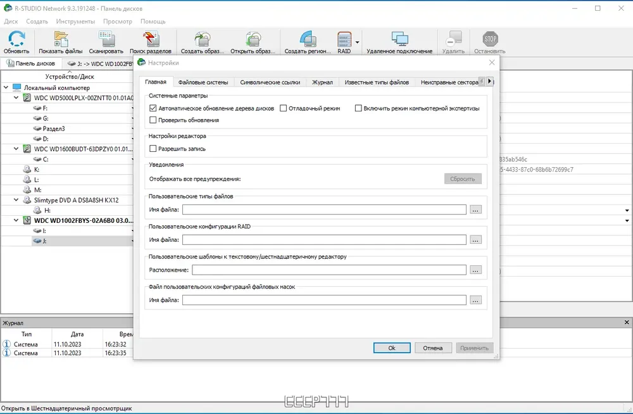Click Открыть образ toolbar icon
This screenshot has width=633, height=414.
tap(253, 42)
